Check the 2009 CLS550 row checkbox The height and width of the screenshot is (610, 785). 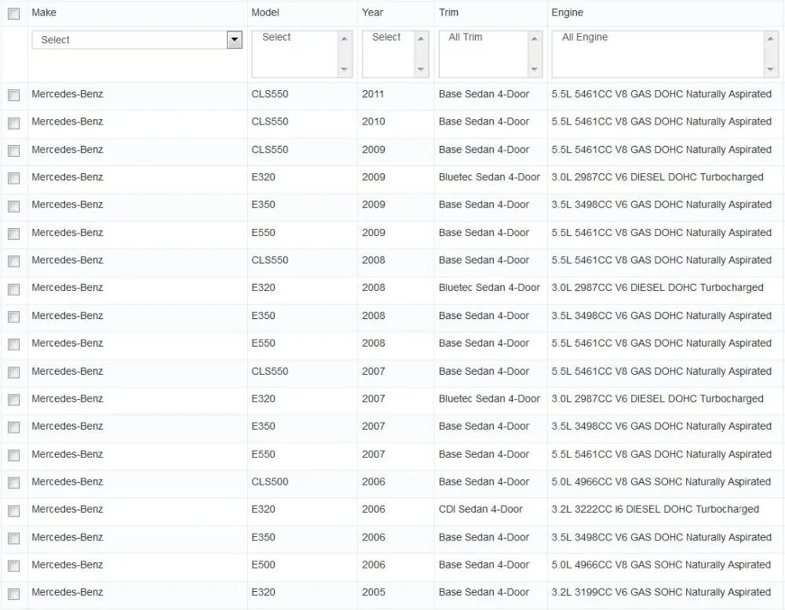point(14,151)
